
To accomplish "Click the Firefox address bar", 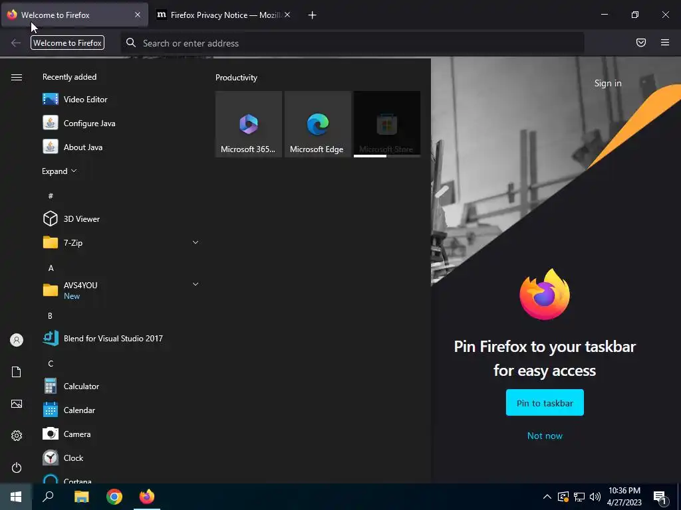I will pos(352,43).
